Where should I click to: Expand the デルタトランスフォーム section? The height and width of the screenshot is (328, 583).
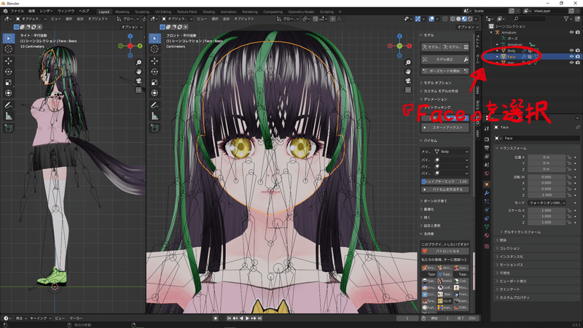522,232
